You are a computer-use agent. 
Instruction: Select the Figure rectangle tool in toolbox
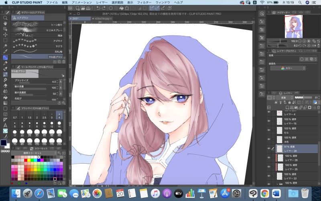[5, 109]
